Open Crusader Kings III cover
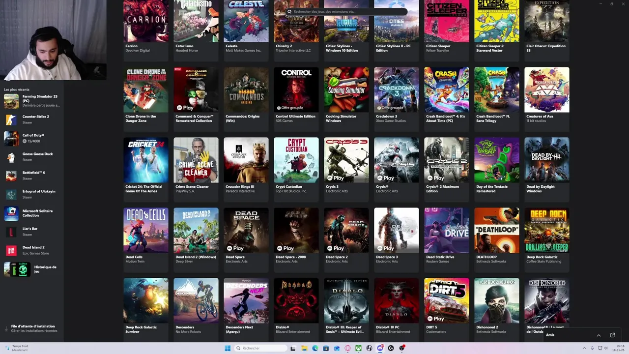Screen dimensions: 629x354 [x=246, y=160]
